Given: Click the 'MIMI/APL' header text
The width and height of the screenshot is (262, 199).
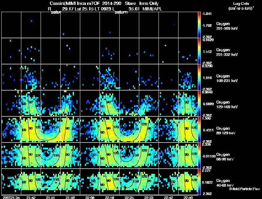Looking at the screenshot, I should coord(152,9).
